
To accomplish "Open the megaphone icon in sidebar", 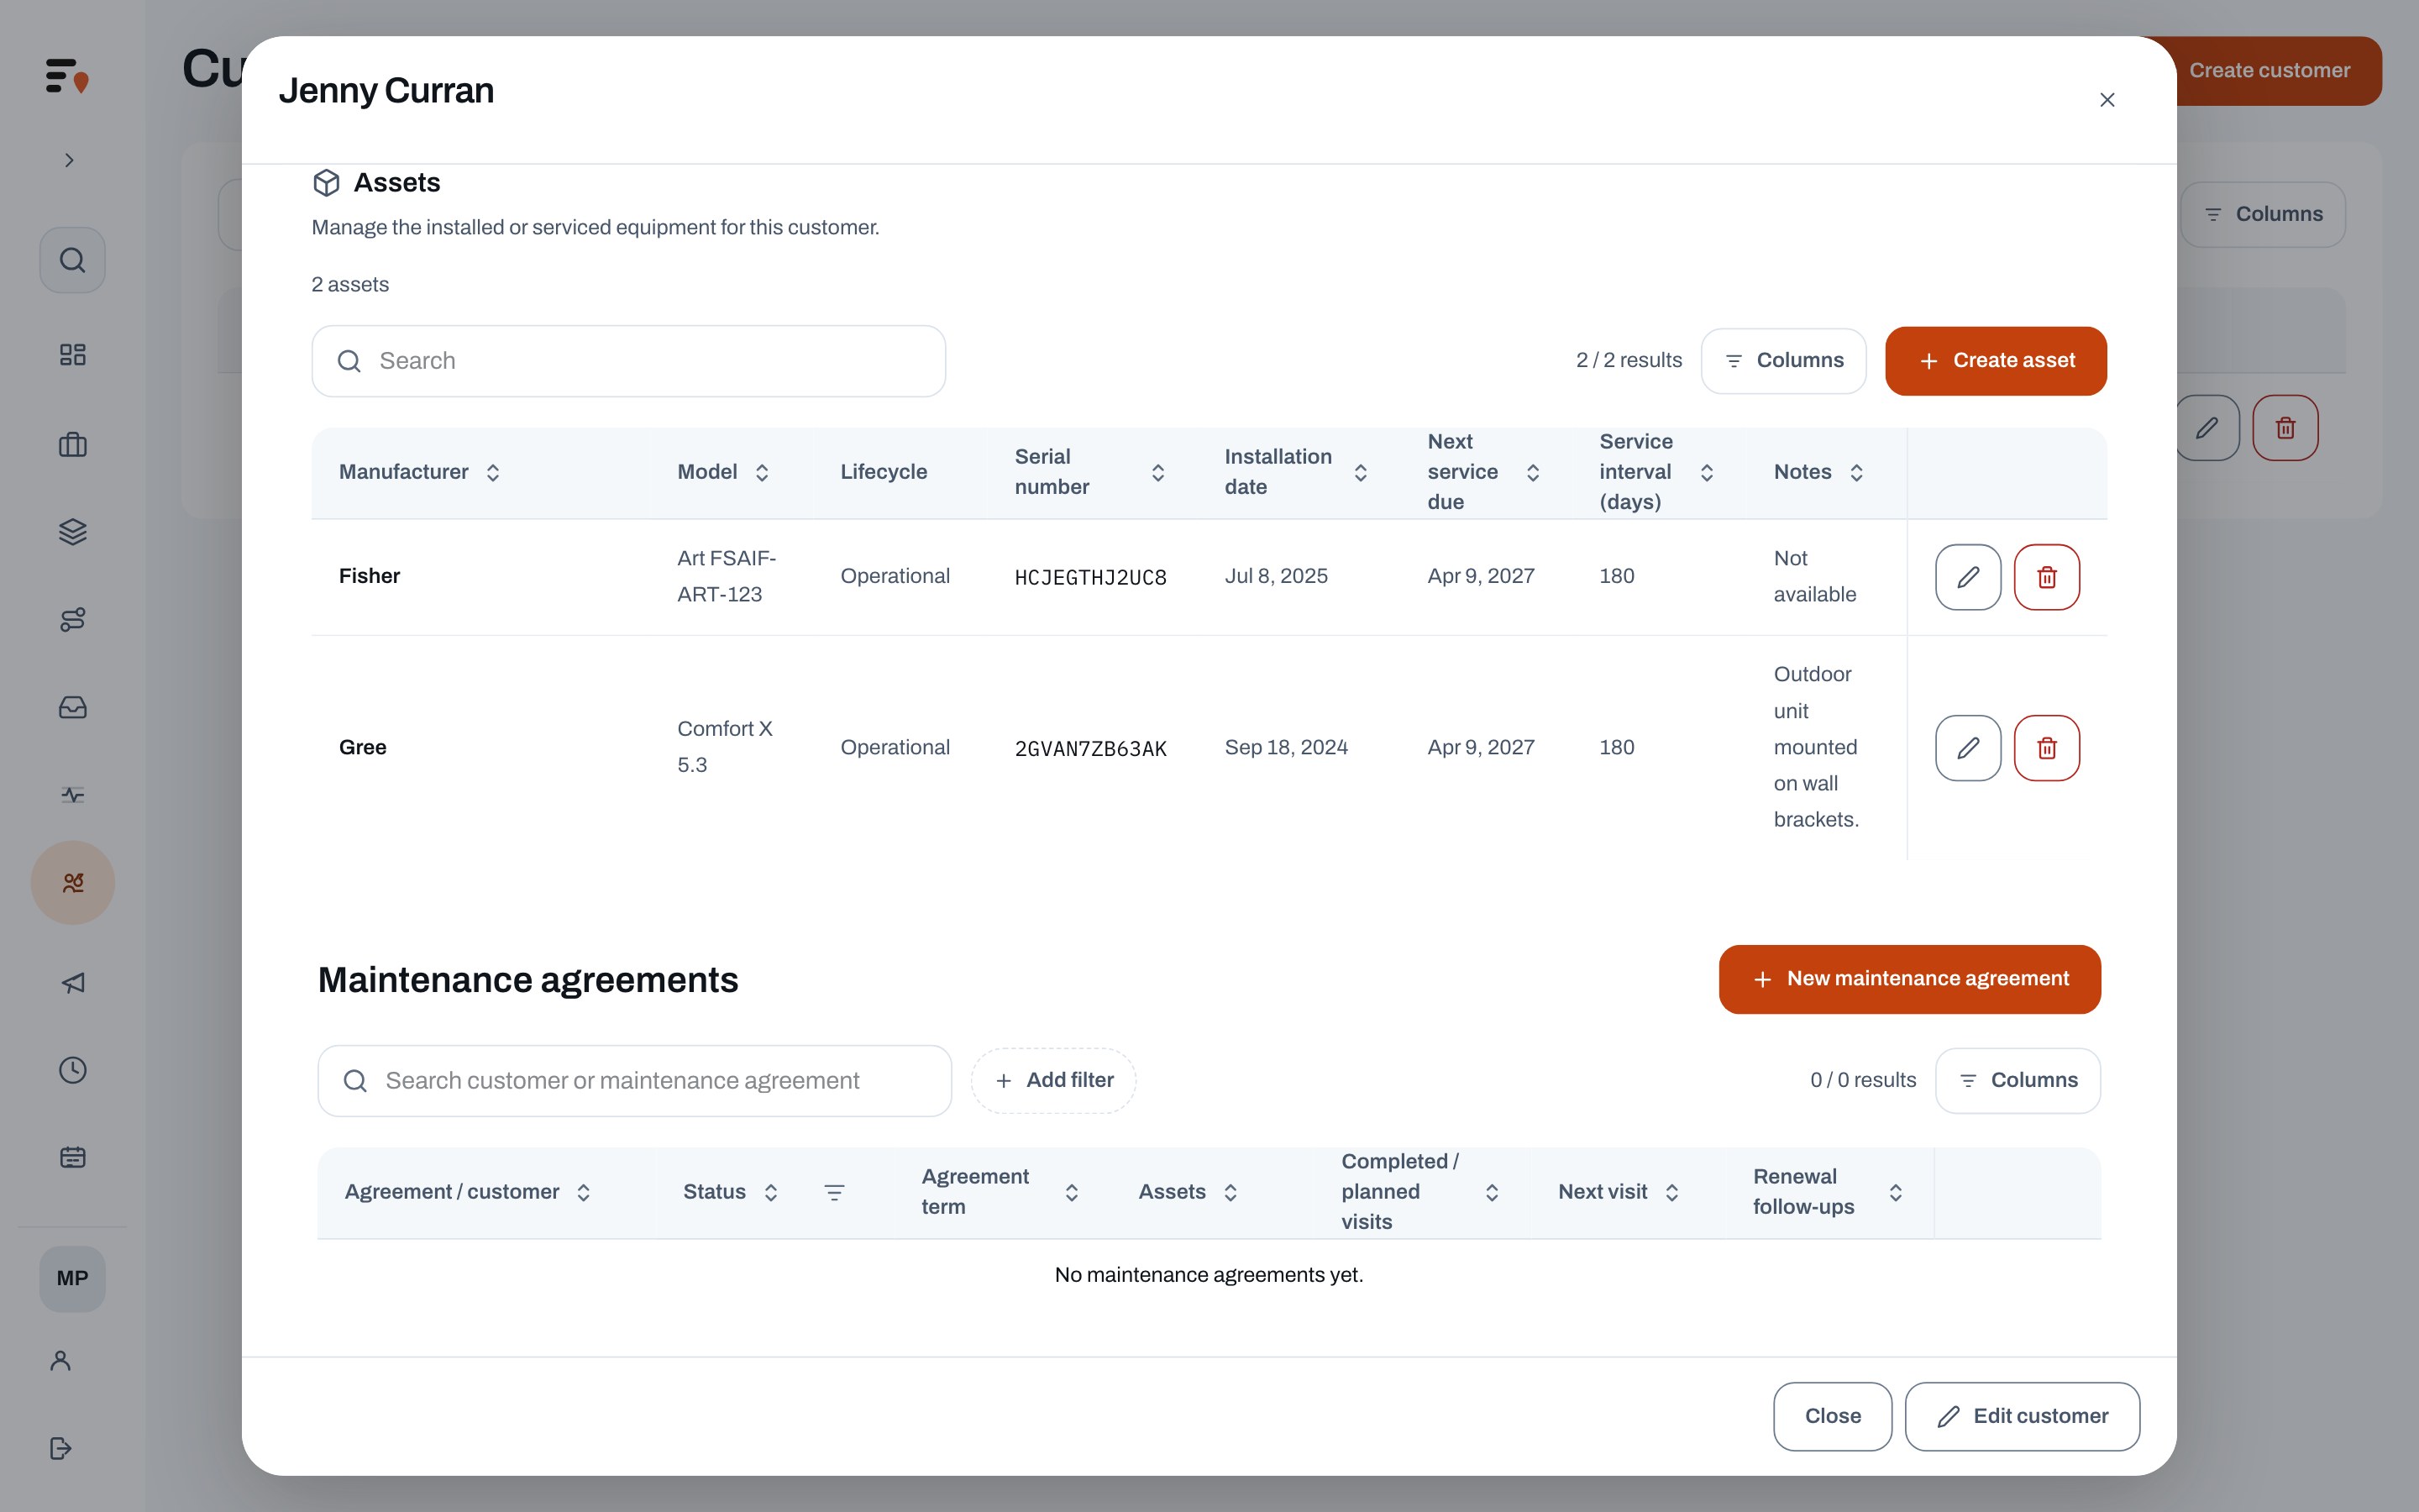I will click(x=72, y=982).
